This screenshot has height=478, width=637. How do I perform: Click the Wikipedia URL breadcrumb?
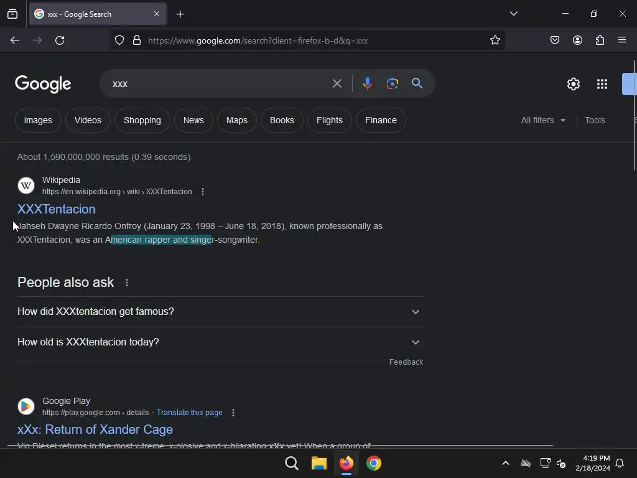click(117, 192)
